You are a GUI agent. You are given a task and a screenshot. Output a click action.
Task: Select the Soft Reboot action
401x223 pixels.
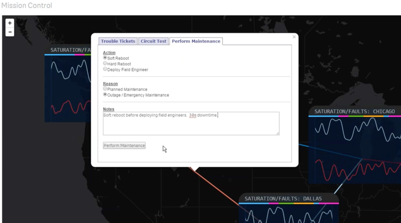pos(105,58)
